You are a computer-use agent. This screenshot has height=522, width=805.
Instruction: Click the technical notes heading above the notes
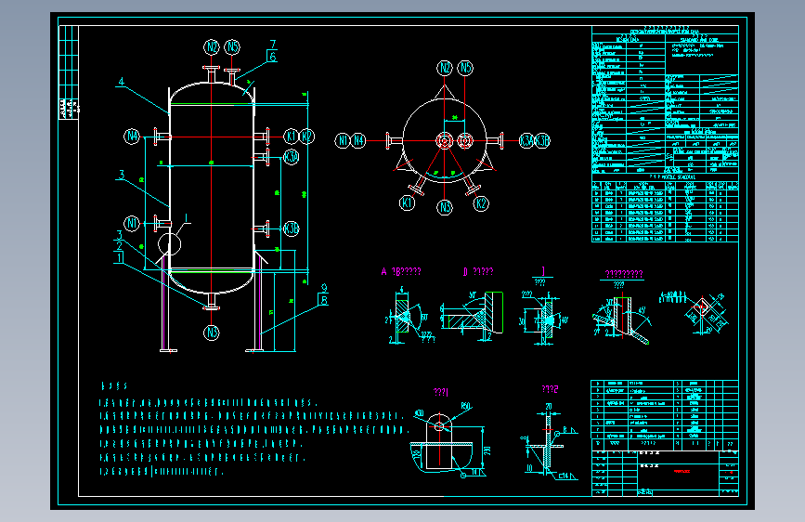[114, 385]
